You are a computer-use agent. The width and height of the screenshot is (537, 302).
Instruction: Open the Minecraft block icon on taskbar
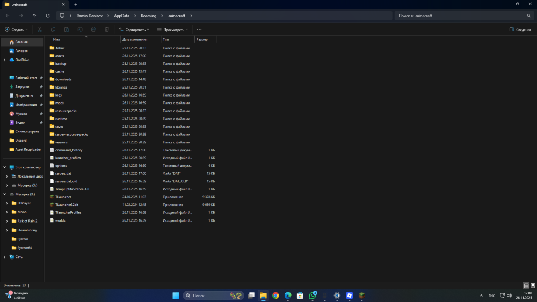[361, 296]
